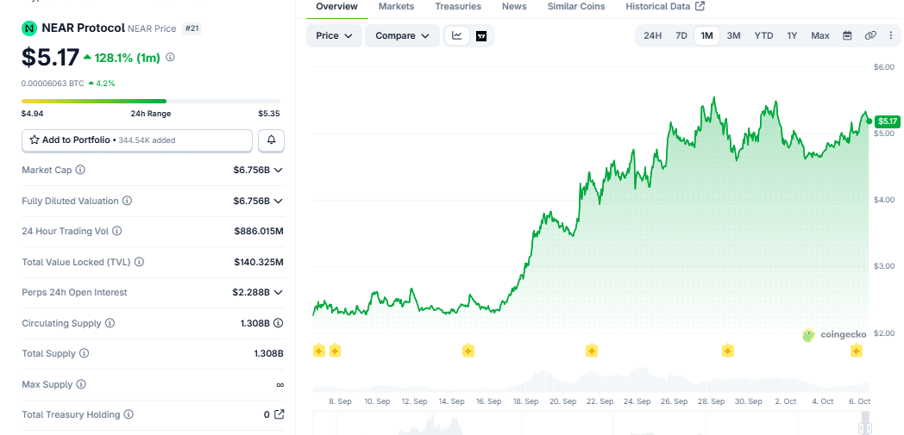This screenshot has height=435, width=904.
Task: Select the 24H time range
Action: [x=653, y=35]
